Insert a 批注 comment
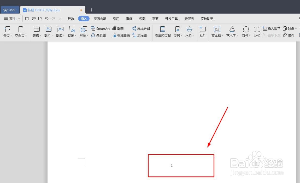This screenshot has width=300, height=183. [x=203, y=32]
